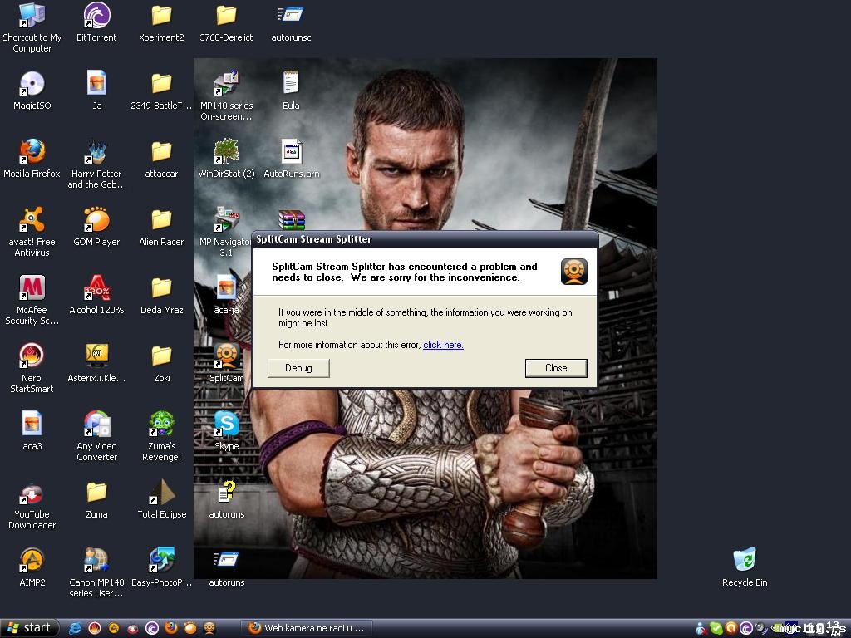Select the attaccar folder

[161, 159]
